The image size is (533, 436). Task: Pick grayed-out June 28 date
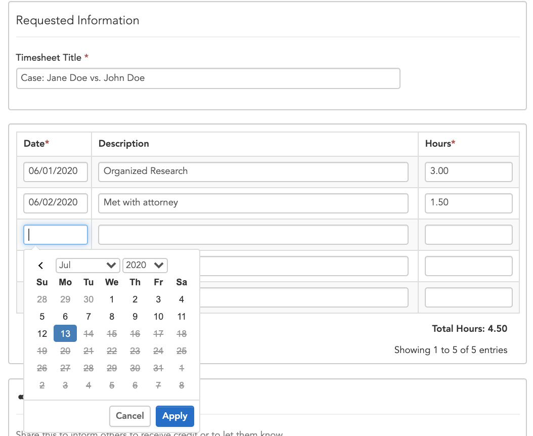coord(42,299)
